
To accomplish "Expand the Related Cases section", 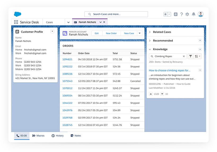I will [150, 32].
